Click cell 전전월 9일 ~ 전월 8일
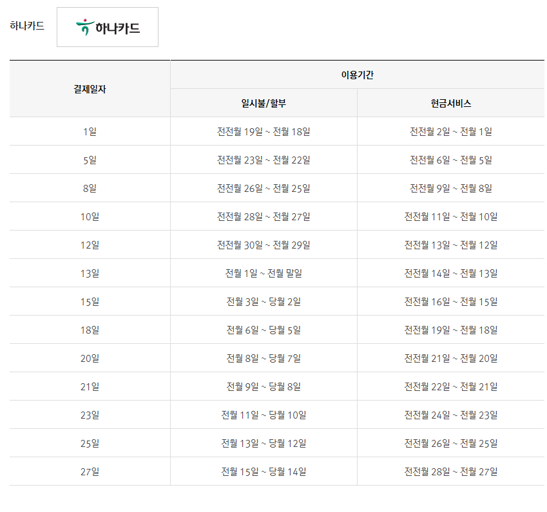Image resolution: width=547 pixels, height=512 pixels. [x=451, y=188]
